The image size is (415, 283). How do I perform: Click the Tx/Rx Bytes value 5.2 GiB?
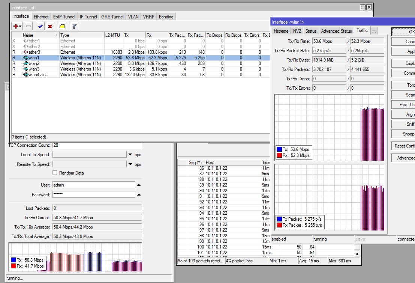click(367, 60)
